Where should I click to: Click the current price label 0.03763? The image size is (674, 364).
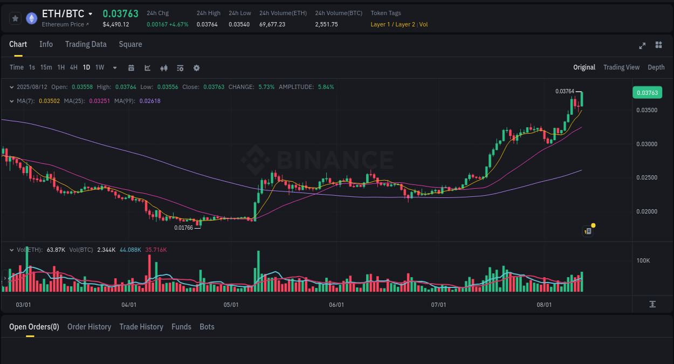tap(647, 92)
